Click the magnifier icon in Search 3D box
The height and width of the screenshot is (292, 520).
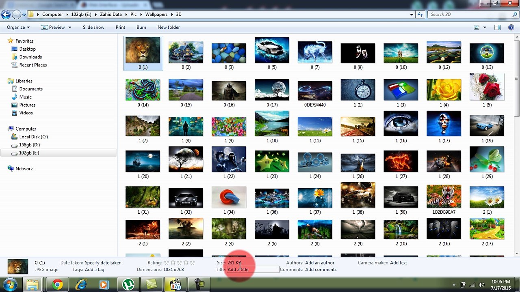coord(514,15)
